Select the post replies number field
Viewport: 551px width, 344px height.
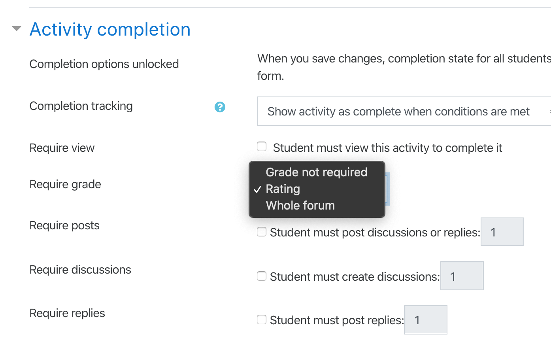[426, 320]
